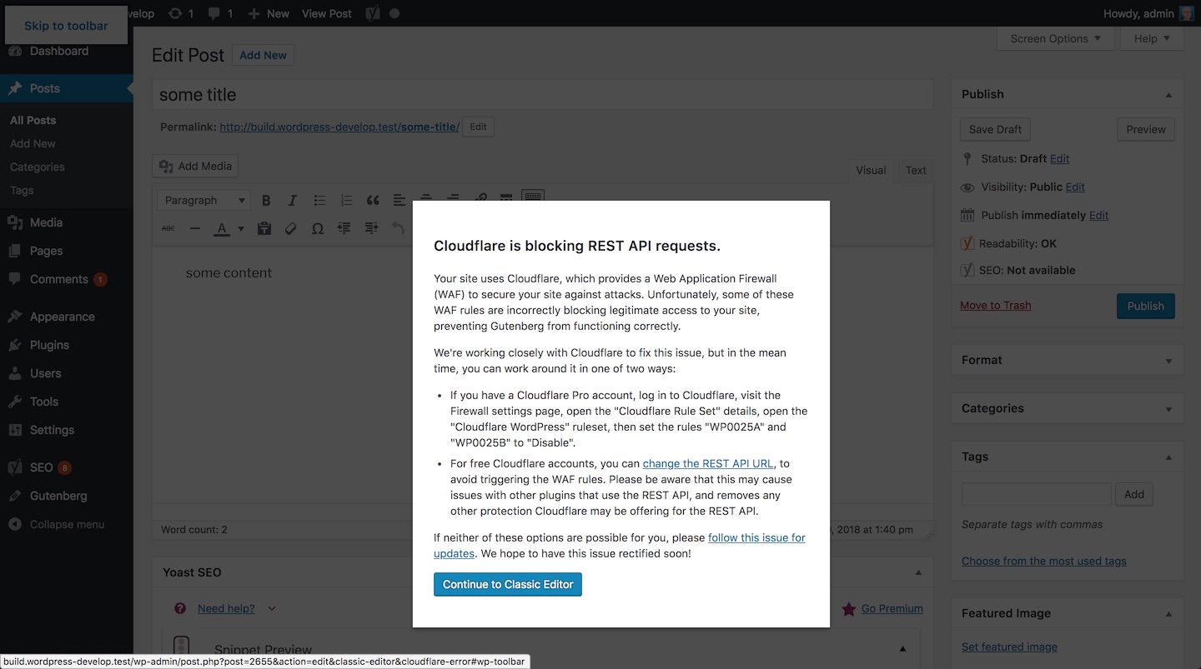Open the Screen Options dropdown
Screen dimensions: 1201x669
1055,38
